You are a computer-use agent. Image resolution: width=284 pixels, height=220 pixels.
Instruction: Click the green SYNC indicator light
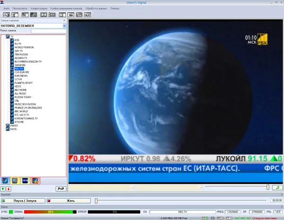point(11,211)
